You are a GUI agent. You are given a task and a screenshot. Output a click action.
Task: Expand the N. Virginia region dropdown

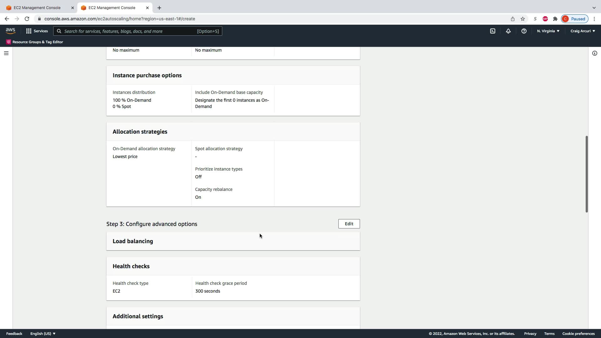pyautogui.click(x=548, y=31)
